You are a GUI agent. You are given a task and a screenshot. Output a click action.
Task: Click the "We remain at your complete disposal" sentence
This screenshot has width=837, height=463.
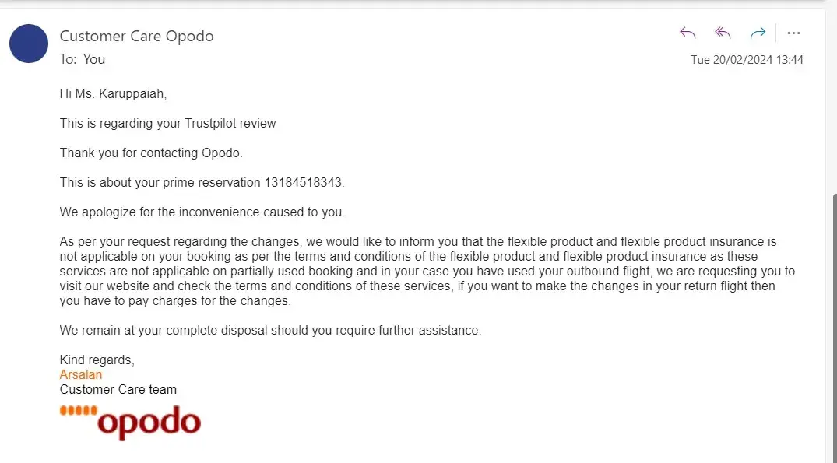coord(270,330)
